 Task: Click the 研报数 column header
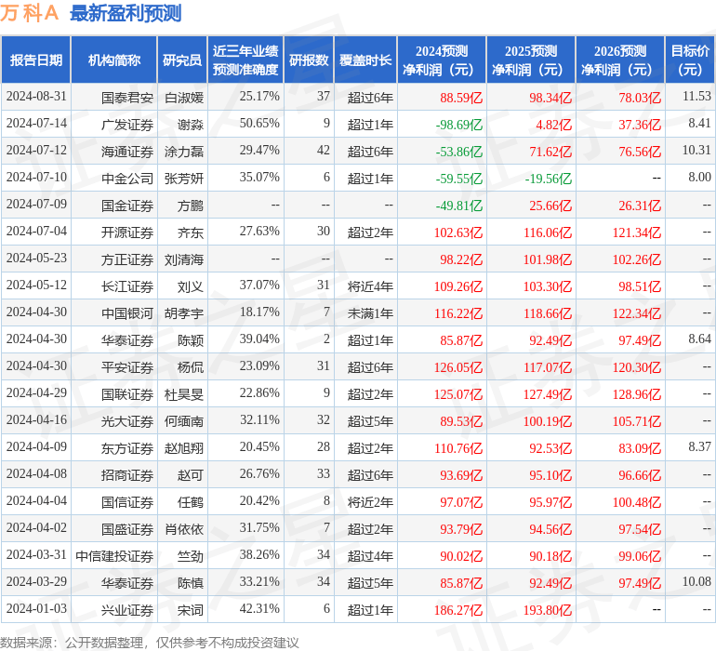click(x=309, y=60)
